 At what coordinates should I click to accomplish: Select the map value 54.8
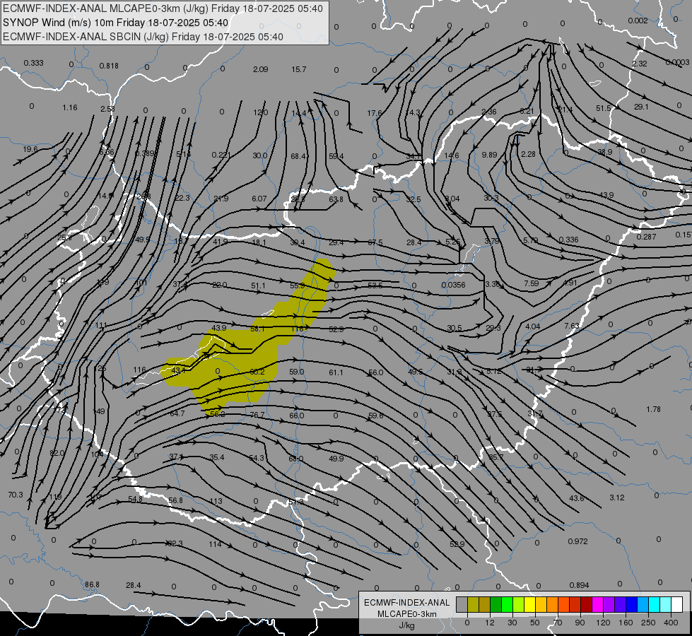(135, 499)
